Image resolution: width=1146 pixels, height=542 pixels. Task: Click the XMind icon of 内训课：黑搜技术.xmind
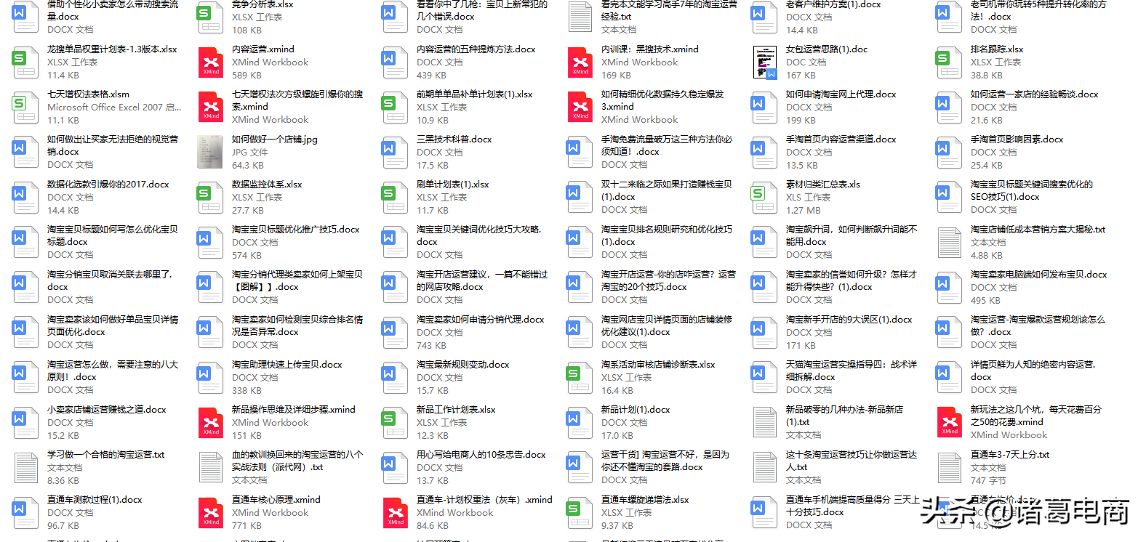point(580,62)
